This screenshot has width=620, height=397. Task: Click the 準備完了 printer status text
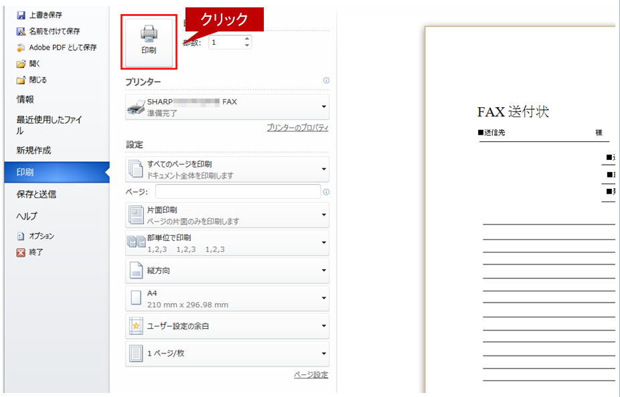pos(162,113)
